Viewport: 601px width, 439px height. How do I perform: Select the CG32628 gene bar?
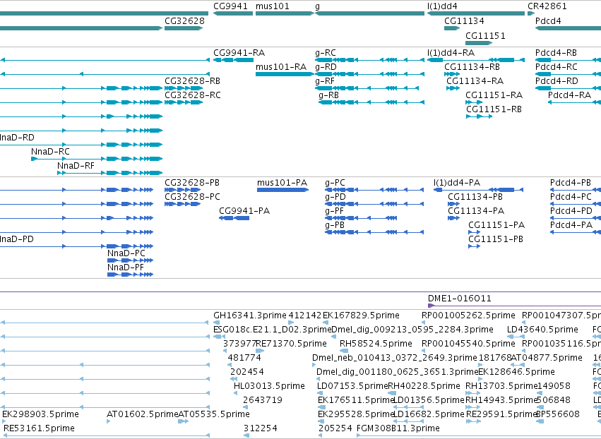(184, 28)
